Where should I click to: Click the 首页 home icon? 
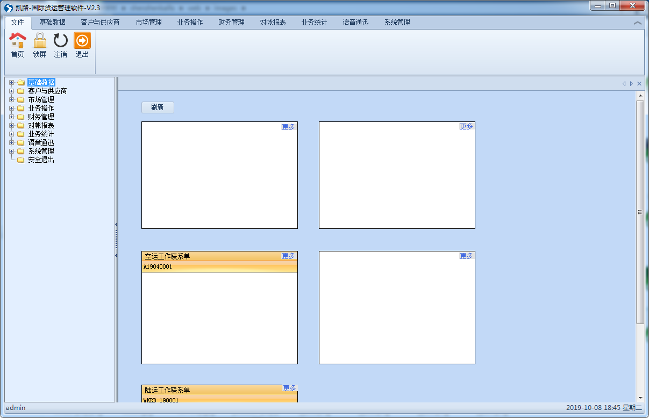[x=18, y=41]
